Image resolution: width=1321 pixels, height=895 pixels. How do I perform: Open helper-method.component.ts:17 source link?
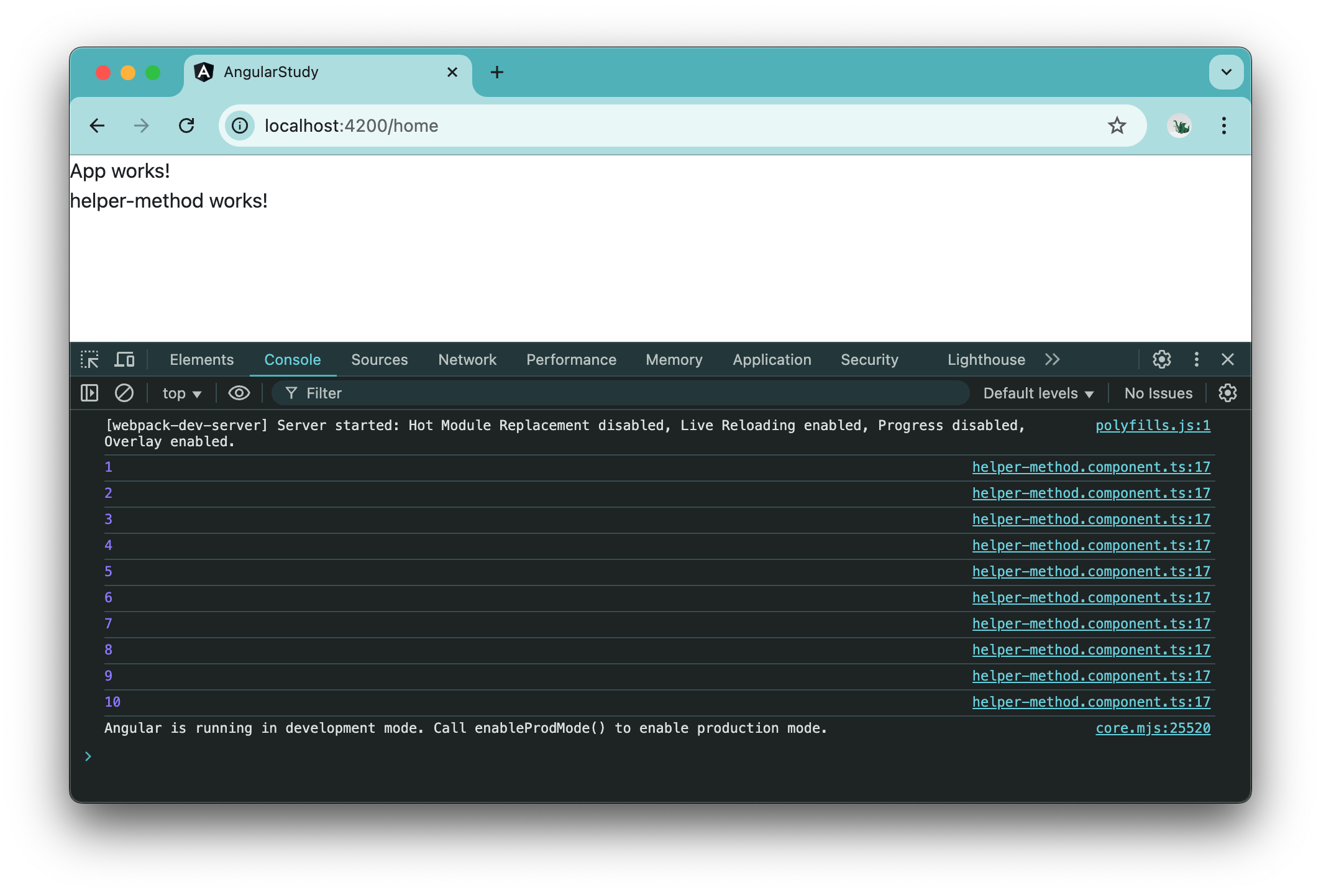(x=1091, y=467)
